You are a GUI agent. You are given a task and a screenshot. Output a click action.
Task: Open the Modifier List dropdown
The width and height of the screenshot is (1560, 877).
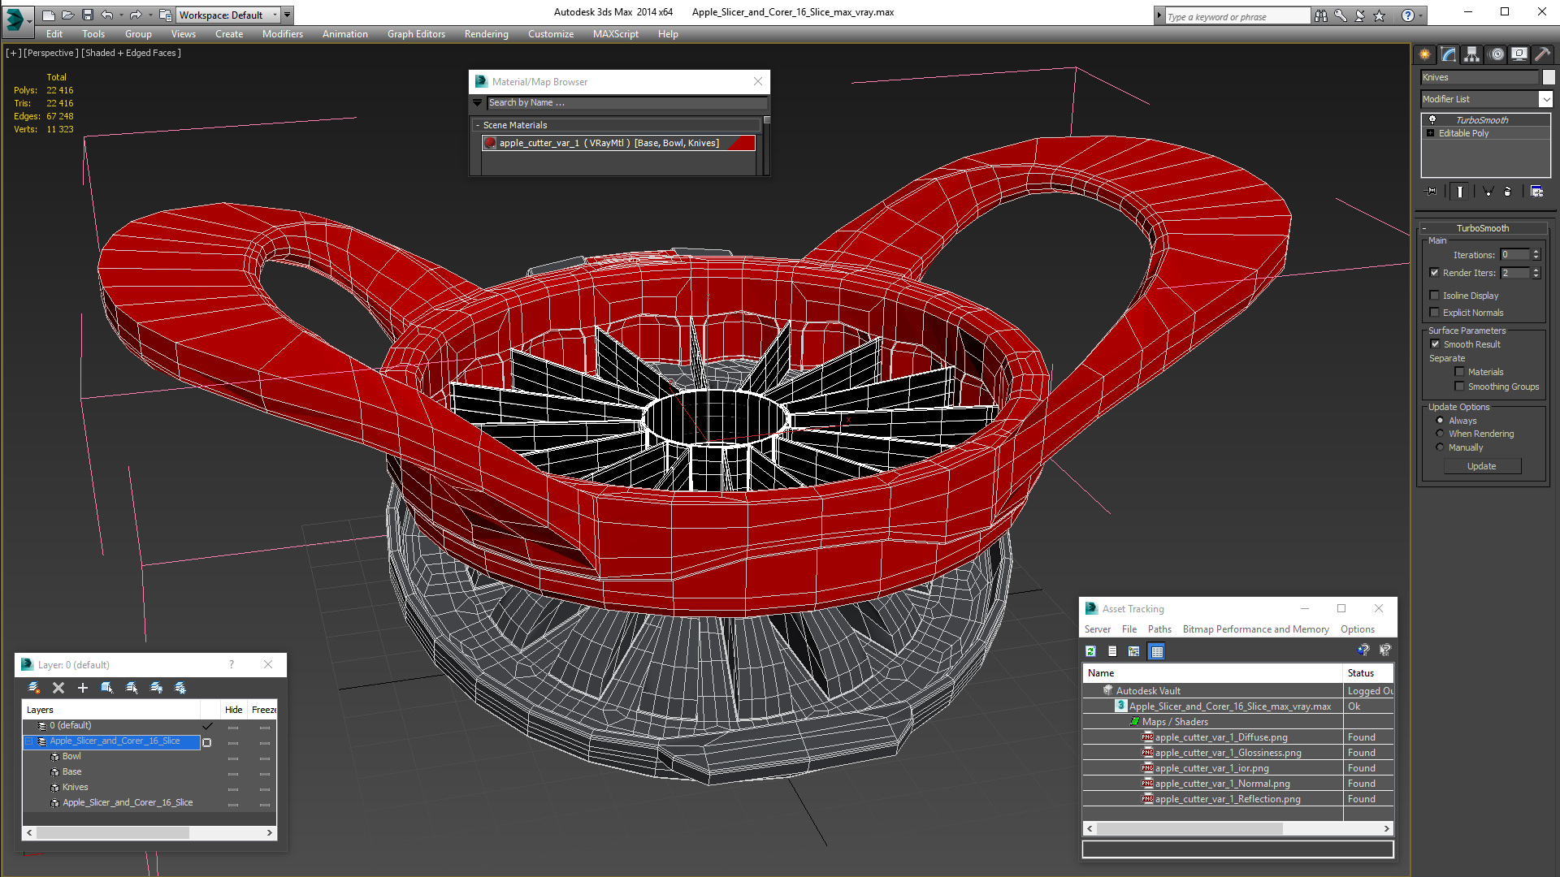click(x=1545, y=99)
